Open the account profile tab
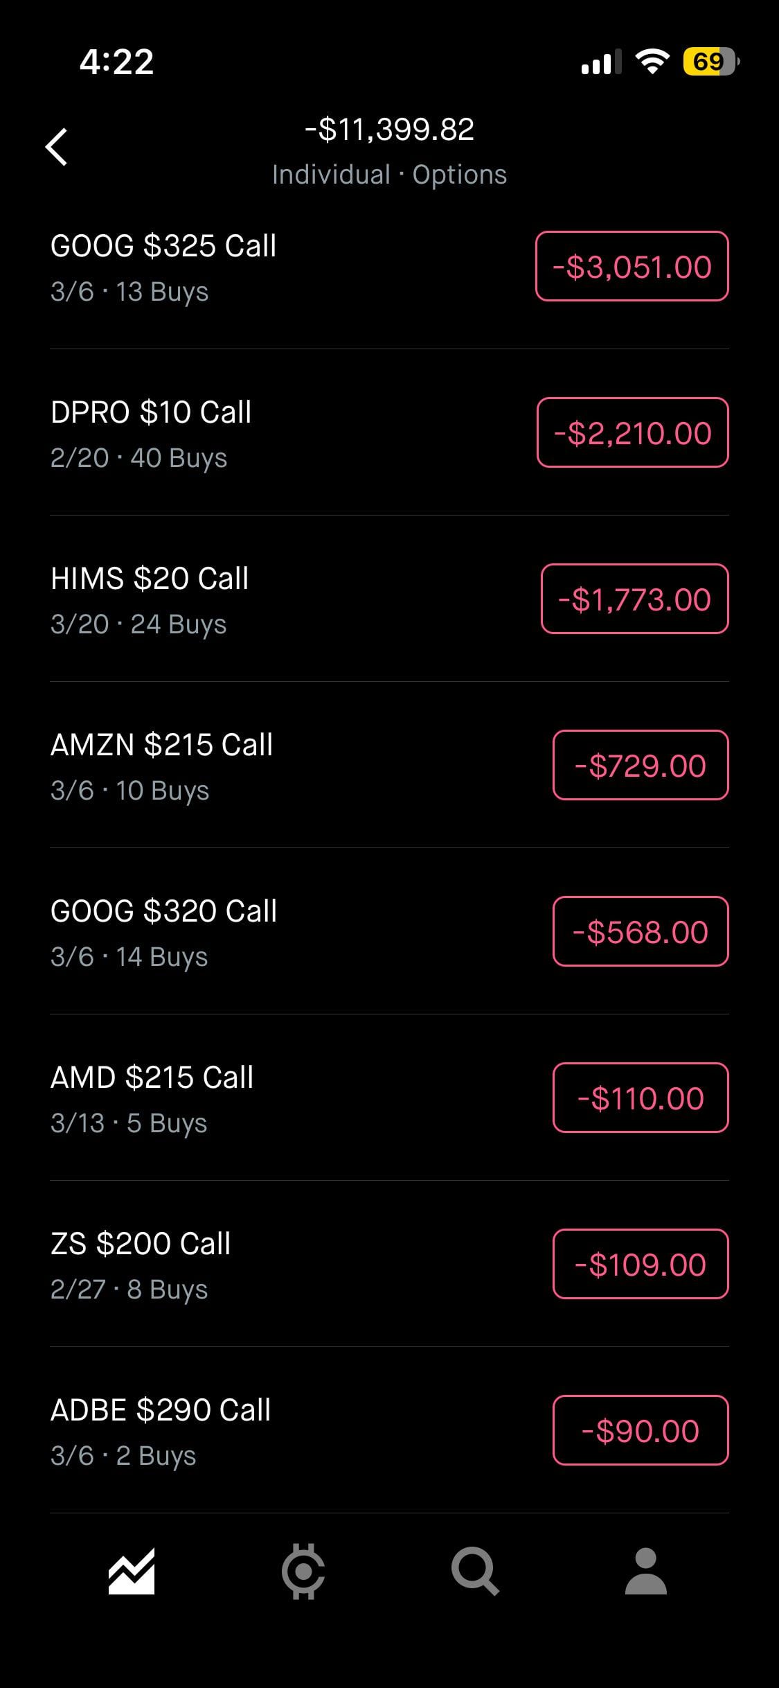Viewport: 779px width, 1688px height. 645,1571
